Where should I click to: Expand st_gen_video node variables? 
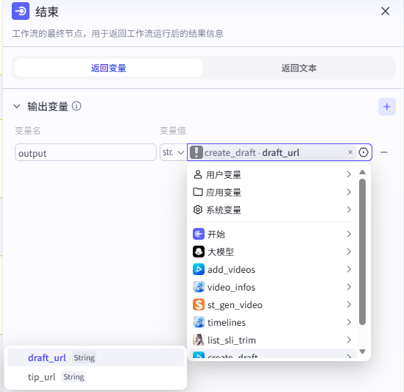[272, 304]
